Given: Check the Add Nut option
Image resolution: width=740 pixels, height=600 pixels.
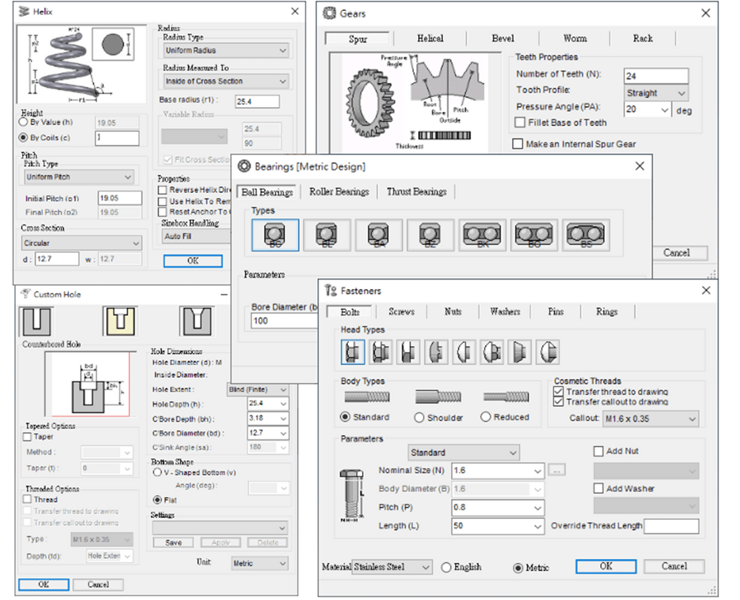Looking at the screenshot, I should click(598, 452).
